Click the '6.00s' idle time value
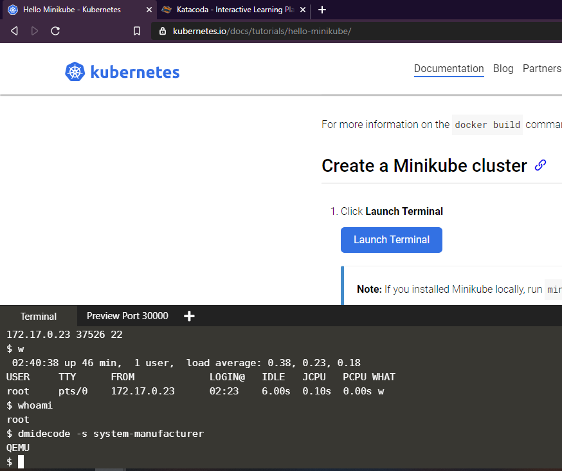The height and width of the screenshot is (471, 562). (x=276, y=391)
